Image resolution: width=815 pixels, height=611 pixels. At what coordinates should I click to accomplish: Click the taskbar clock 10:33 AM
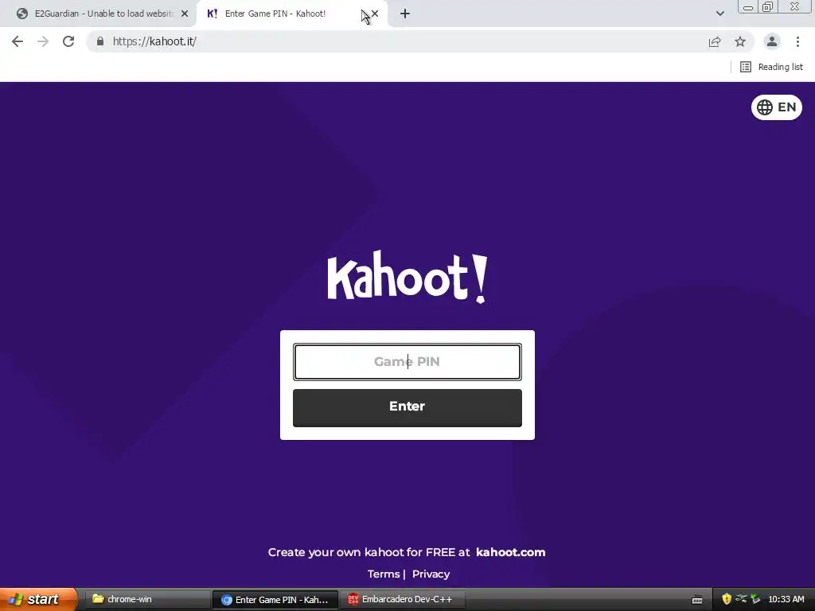[x=786, y=599]
